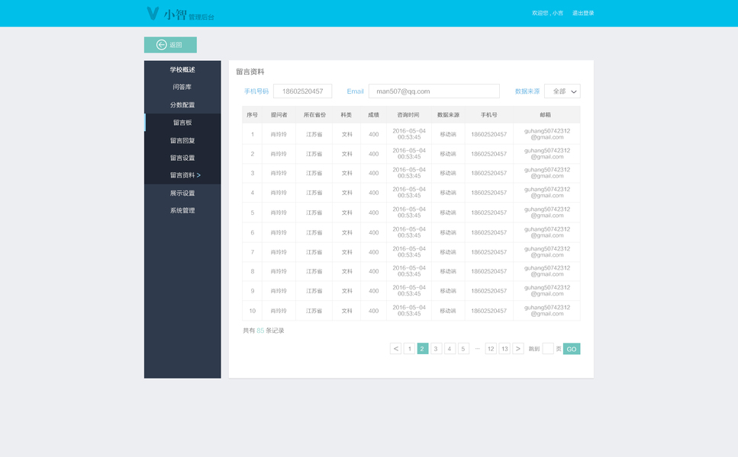Viewport: 738px width, 457px height.
Task: Go to page 1
Action: [410, 349]
